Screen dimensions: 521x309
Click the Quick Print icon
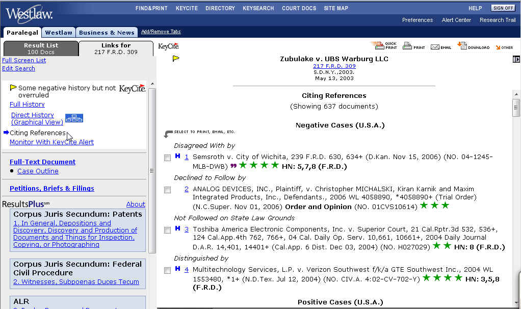tap(379, 46)
